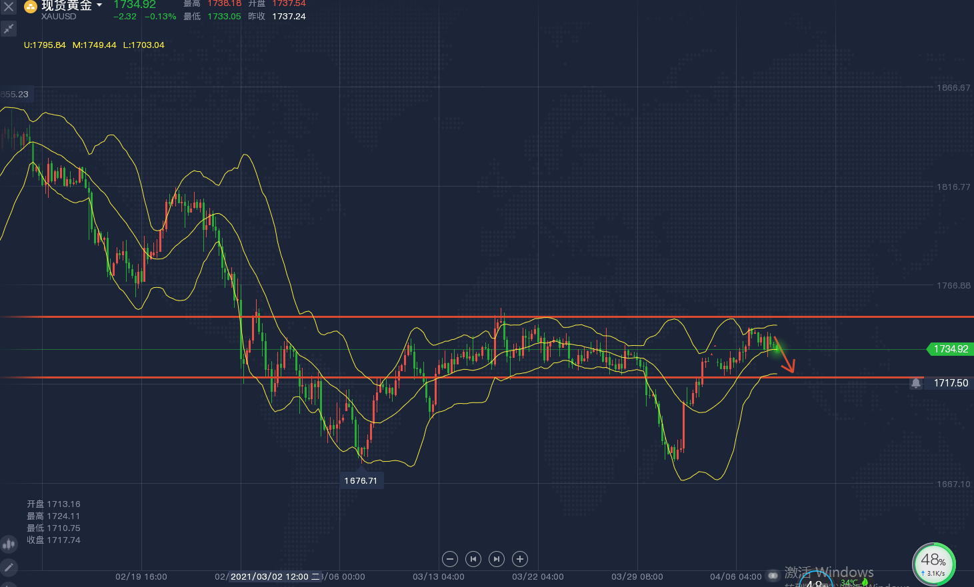Screen dimensions: 974x587
Task: Click the green 1734.92 current price tag
Action: (950, 349)
